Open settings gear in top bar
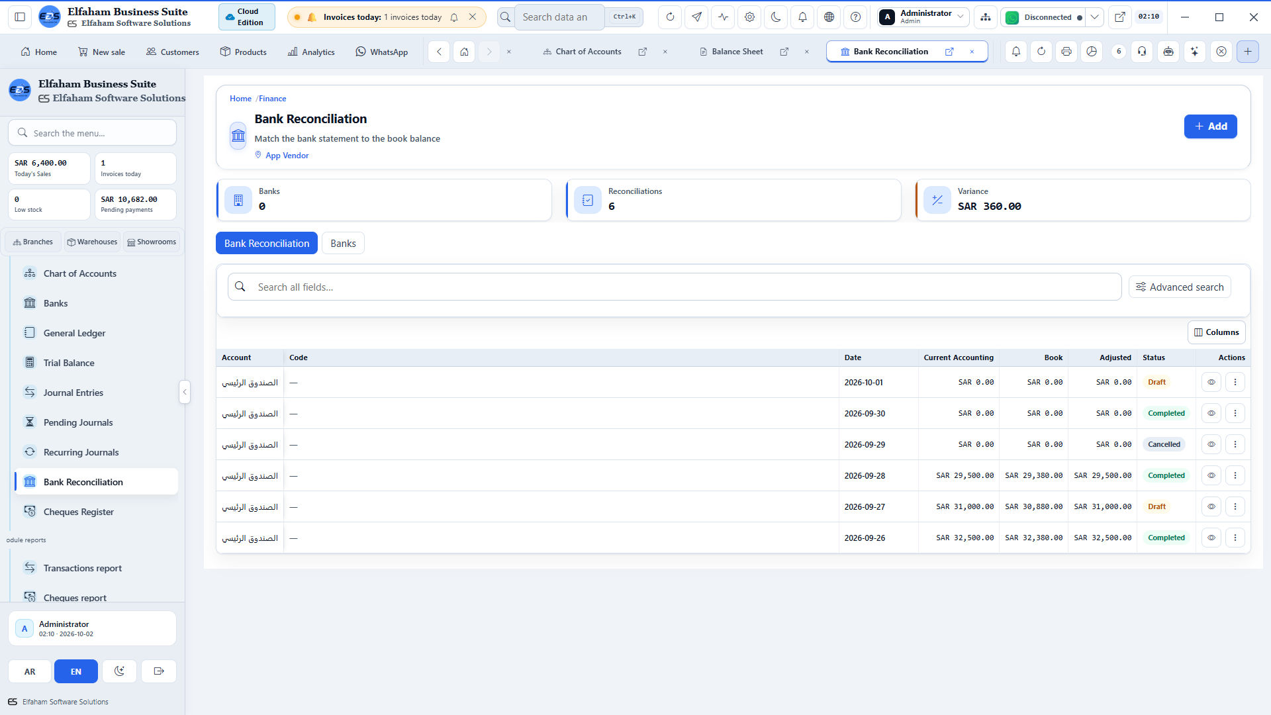This screenshot has width=1271, height=715. coord(749,17)
